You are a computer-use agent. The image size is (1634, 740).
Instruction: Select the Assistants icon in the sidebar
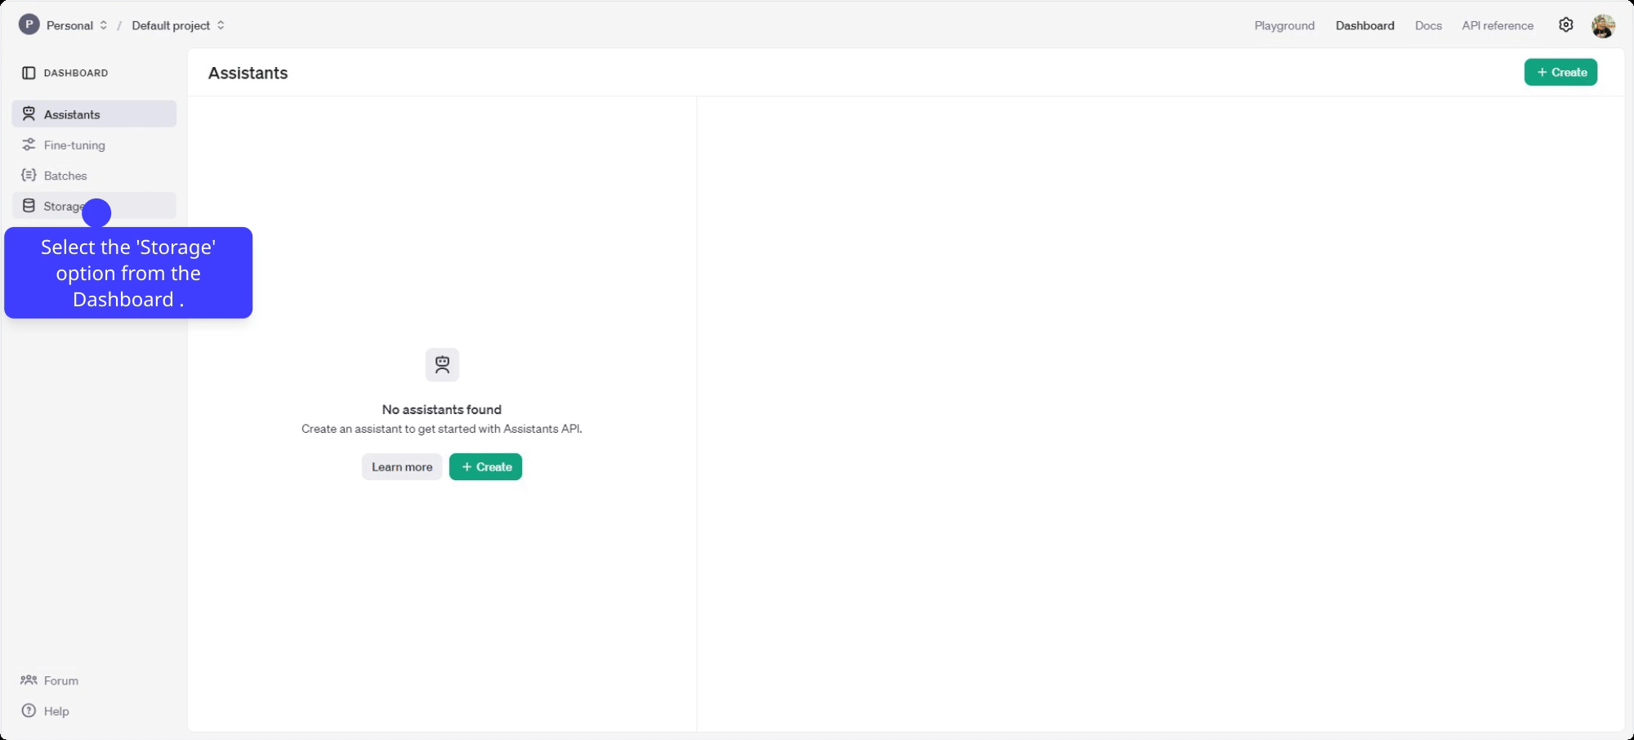click(x=29, y=114)
